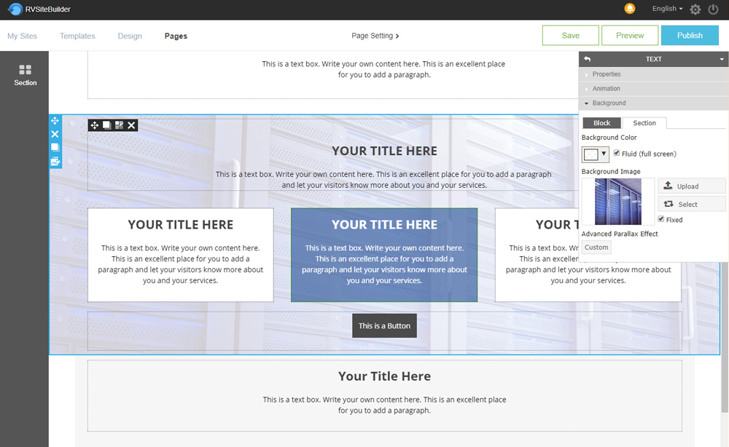
Task: Expand the Properties section
Action: tap(606, 74)
